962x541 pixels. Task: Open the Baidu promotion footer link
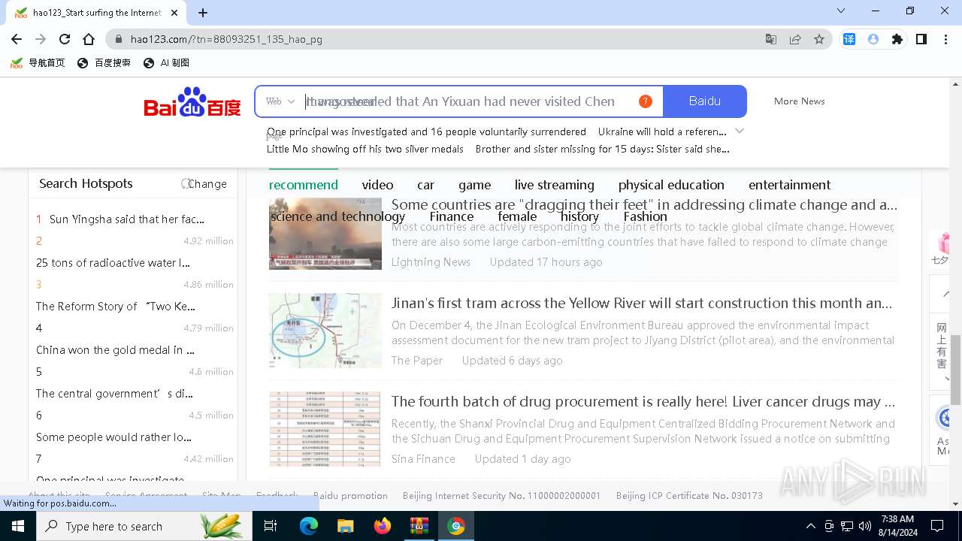pyautogui.click(x=350, y=496)
